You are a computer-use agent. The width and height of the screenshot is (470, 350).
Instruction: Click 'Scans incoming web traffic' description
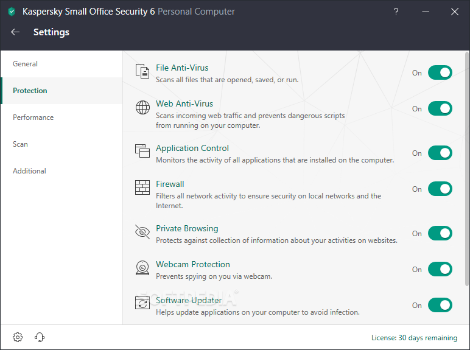(x=250, y=121)
